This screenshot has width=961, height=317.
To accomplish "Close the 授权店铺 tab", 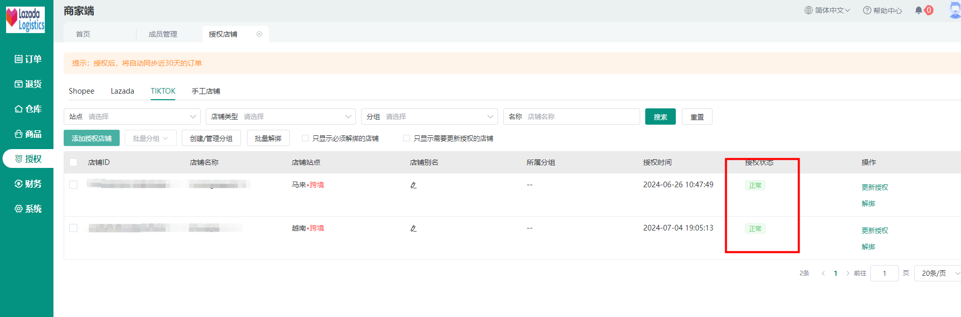I will [x=259, y=34].
